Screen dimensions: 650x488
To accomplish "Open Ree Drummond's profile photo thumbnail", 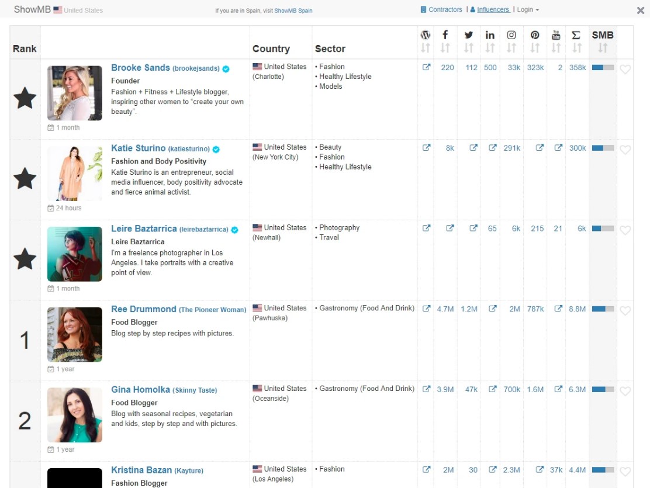I will click(x=75, y=335).
